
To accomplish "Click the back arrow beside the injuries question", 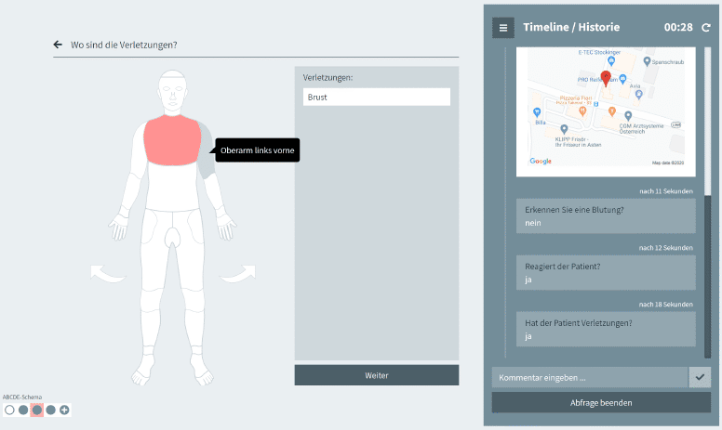I will pos(59,45).
